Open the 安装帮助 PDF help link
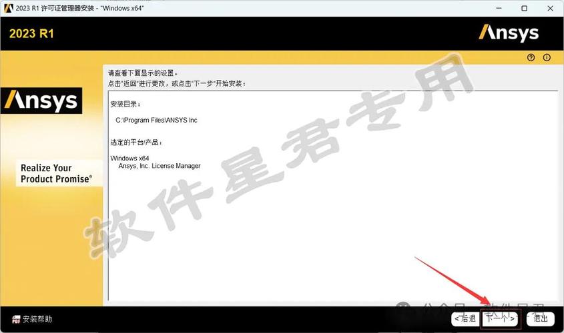The height and width of the screenshot is (333, 564). click(32, 319)
